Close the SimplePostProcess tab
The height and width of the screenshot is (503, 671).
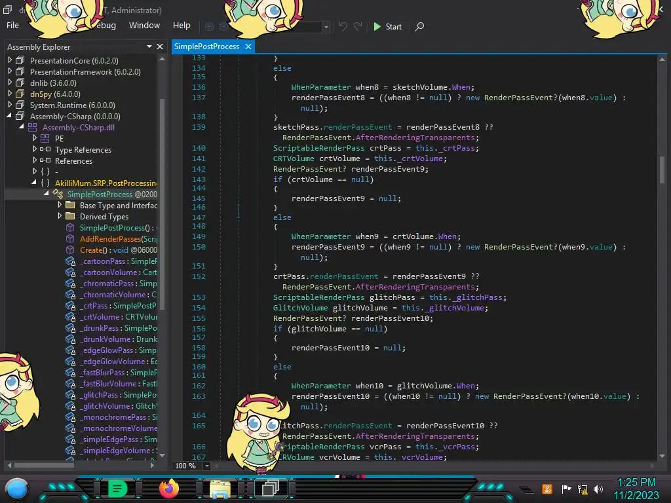click(248, 47)
